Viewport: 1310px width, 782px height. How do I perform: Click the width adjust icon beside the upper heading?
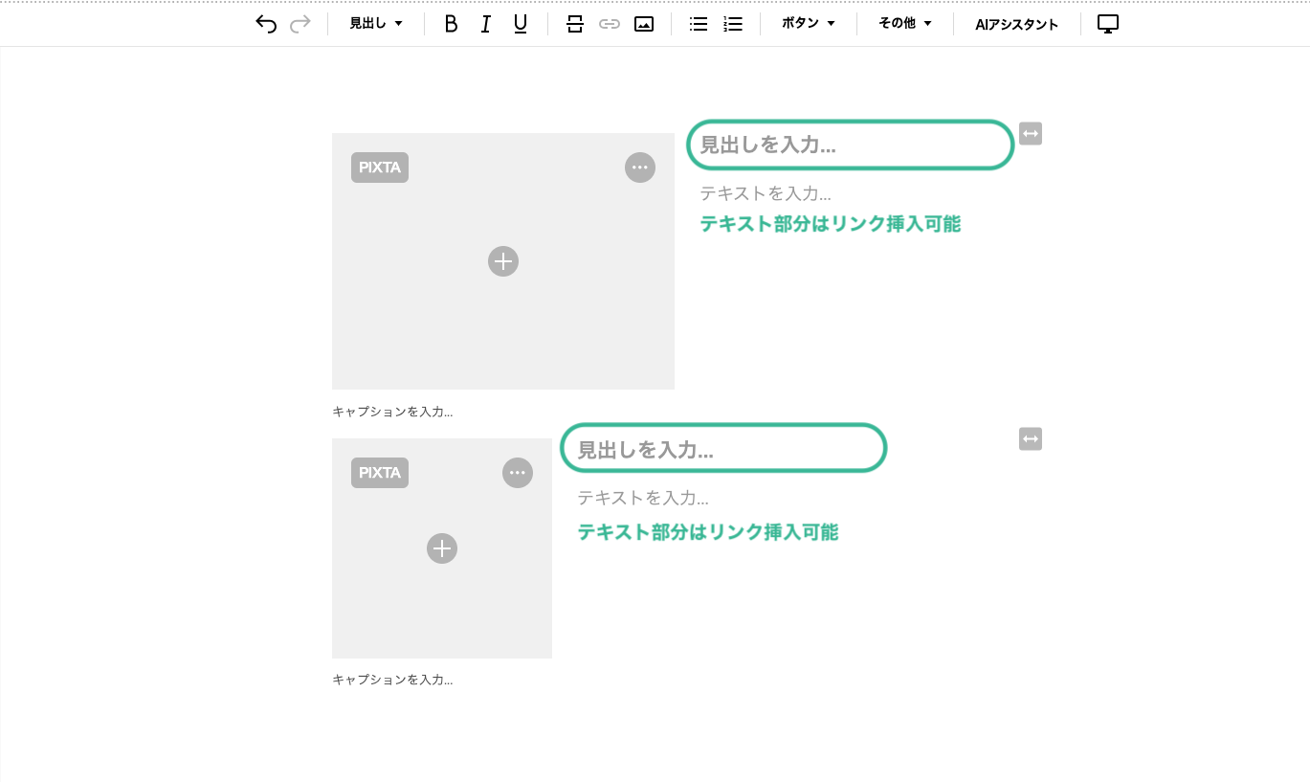point(1031,134)
